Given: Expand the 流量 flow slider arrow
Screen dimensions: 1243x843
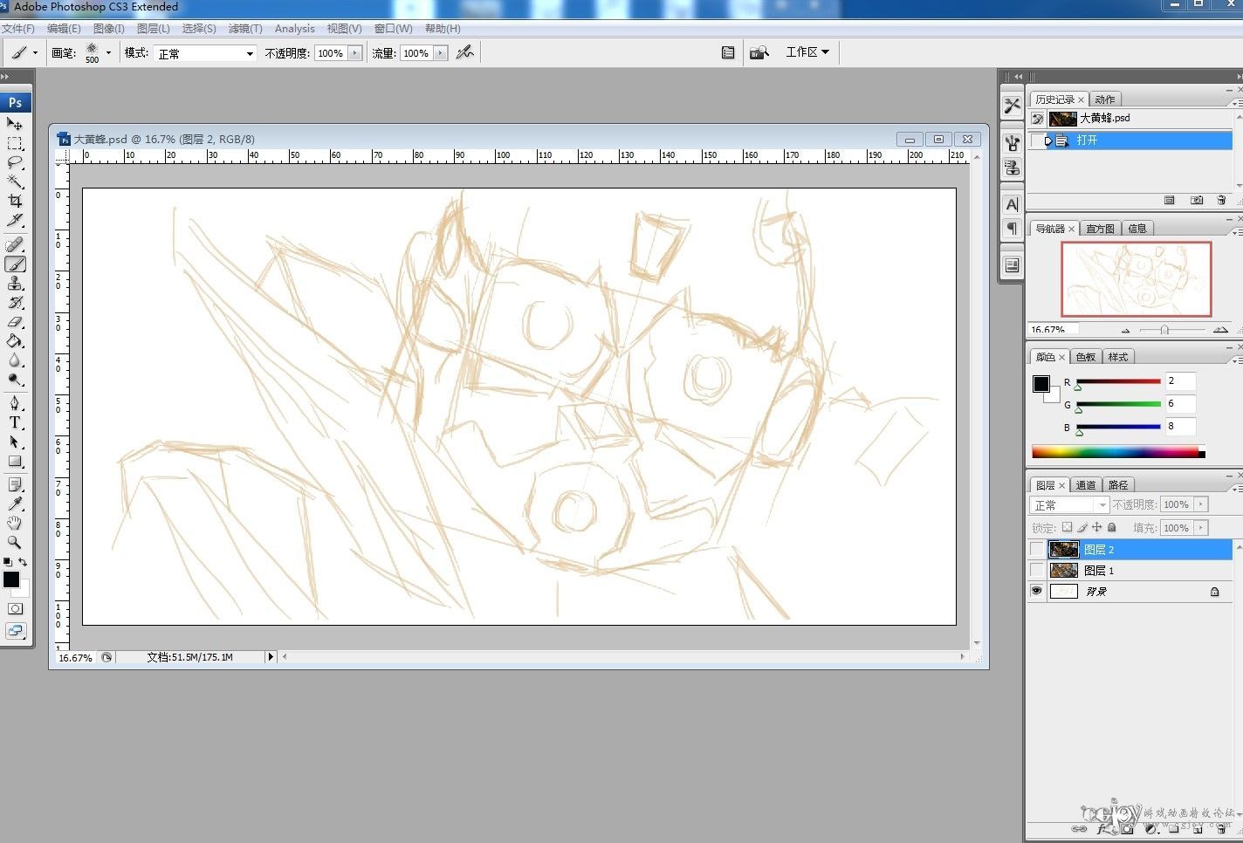Looking at the screenshot, I should pyautogui.click(x=440, y=53).
